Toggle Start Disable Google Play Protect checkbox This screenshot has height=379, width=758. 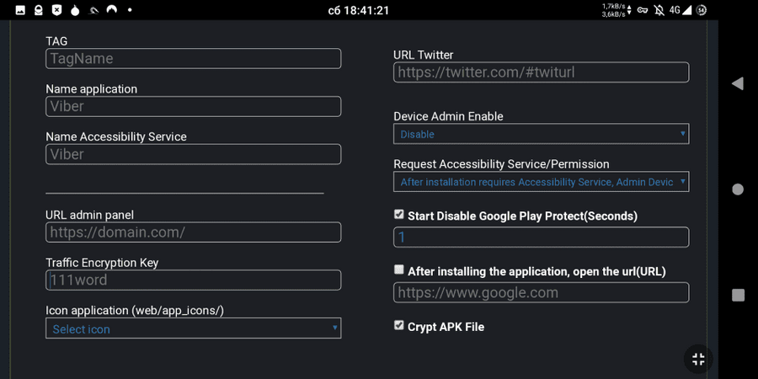pyautogui.click(x=399, y=214)
